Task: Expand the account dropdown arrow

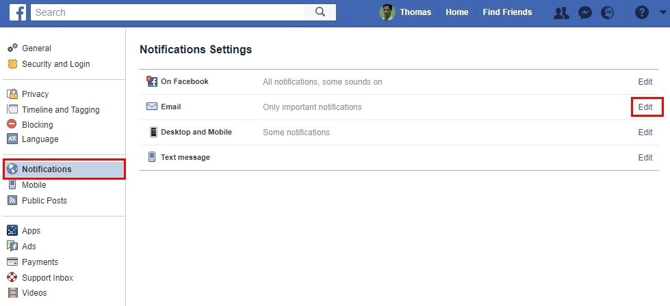Action: tap(662, 12)
